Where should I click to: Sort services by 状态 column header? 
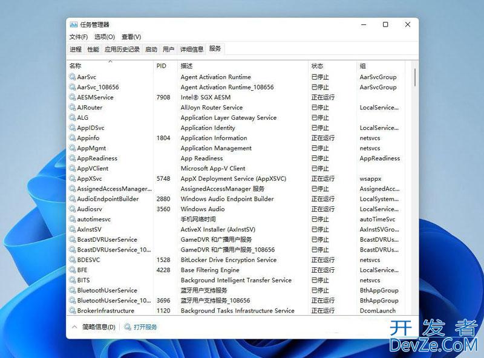click(332, 66)
